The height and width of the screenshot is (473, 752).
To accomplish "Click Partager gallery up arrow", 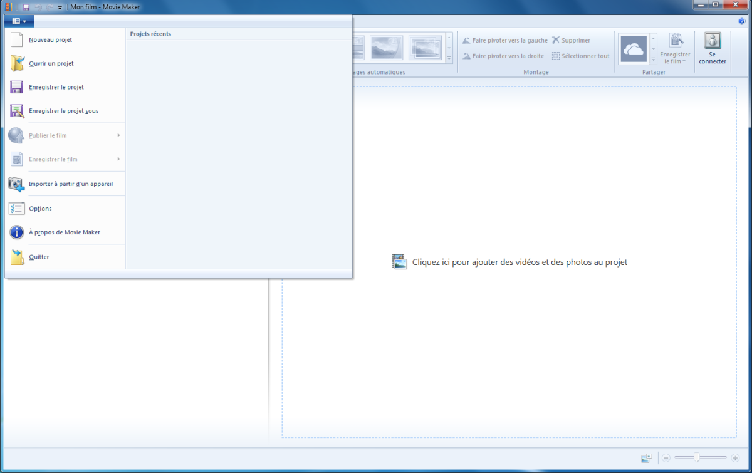I will click(x=654, y=39).
